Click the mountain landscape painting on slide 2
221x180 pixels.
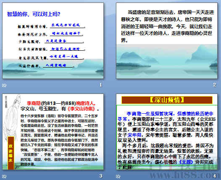167,61
